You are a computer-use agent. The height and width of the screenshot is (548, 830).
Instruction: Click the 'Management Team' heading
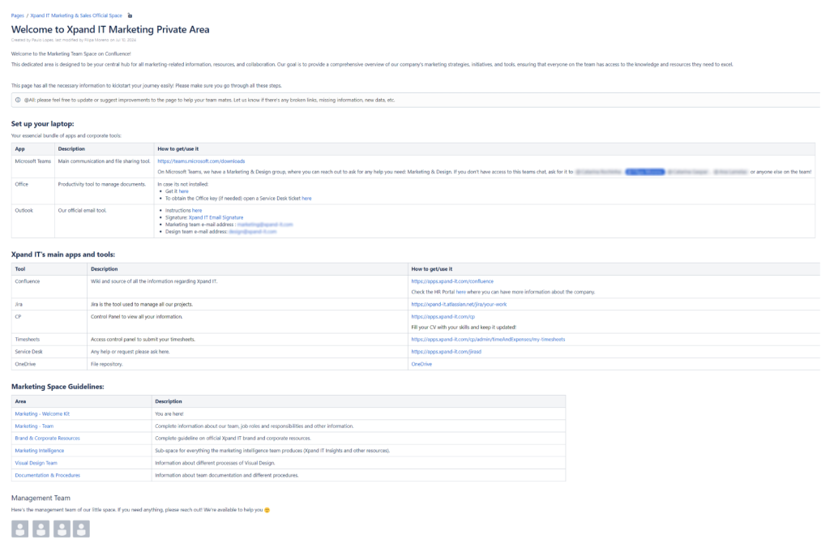tap(41, 498)
